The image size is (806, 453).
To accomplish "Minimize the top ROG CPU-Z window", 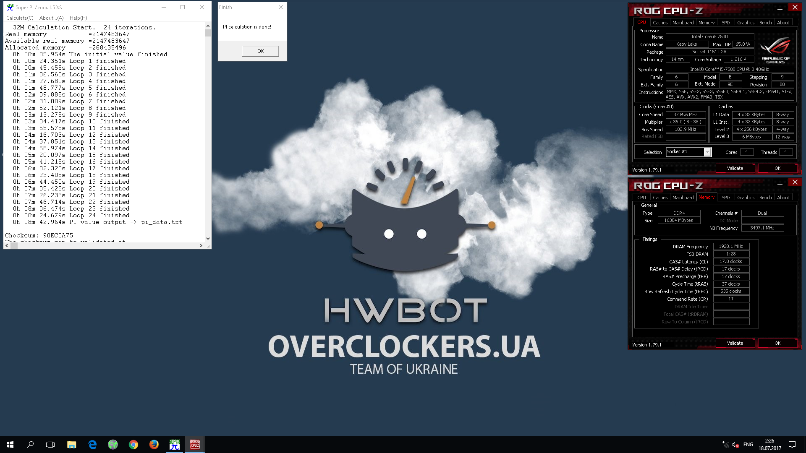I will [780, 8].
